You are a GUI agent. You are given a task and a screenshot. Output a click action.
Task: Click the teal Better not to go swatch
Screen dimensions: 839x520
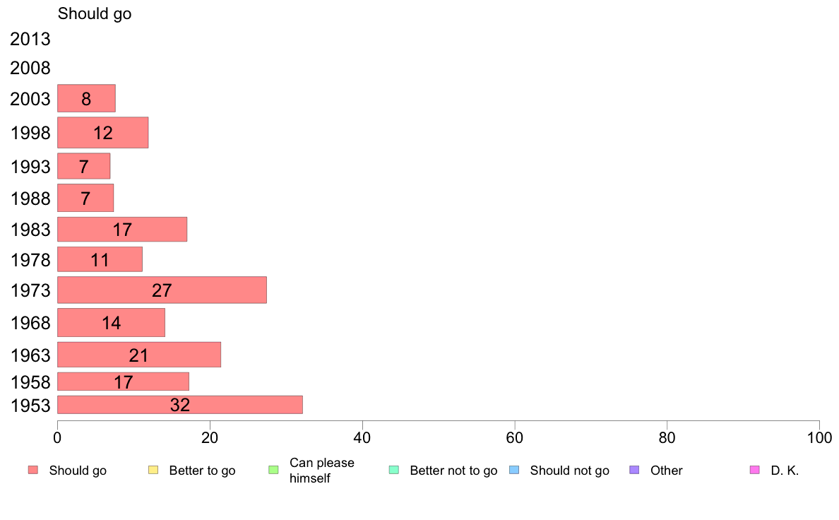click(394, 471)
